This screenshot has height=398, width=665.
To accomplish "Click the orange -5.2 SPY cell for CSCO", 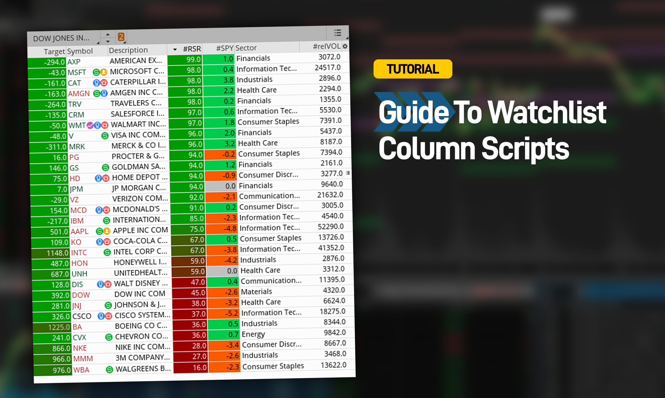I will pos(224,313).
